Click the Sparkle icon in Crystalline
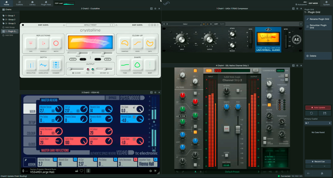Image resolution: width=333 pixels, height=178 pixels. pos(43,44)
